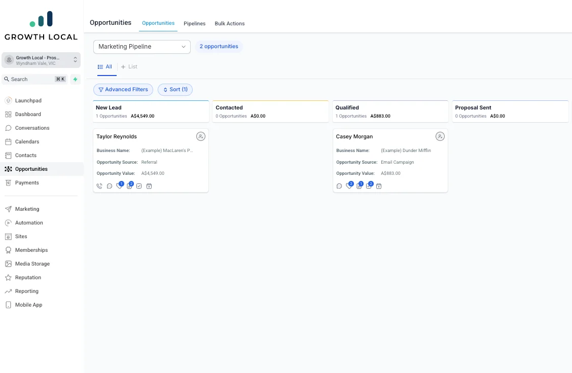Open the Bulk Actions tab
Screen dimensions: 572x373
coord(229,23)
